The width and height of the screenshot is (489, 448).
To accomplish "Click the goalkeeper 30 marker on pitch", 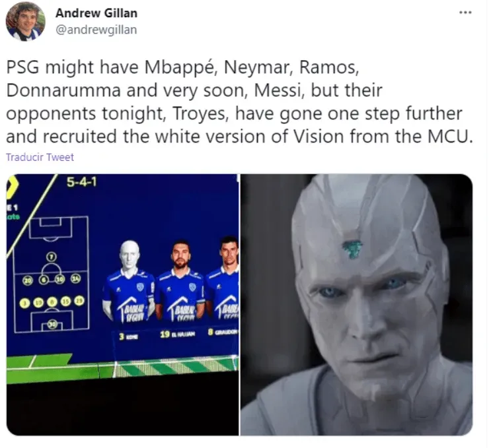I will tap(52, 324).
